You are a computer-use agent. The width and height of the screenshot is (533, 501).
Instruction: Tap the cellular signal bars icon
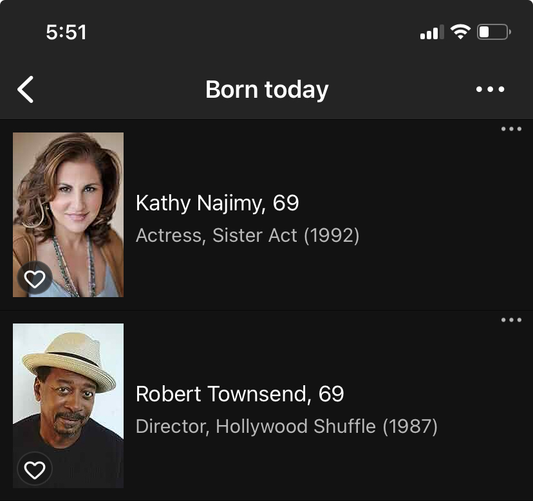tap(431, 32)
